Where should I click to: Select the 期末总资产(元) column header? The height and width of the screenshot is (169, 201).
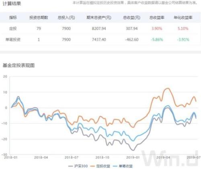(x=99, y=17)
